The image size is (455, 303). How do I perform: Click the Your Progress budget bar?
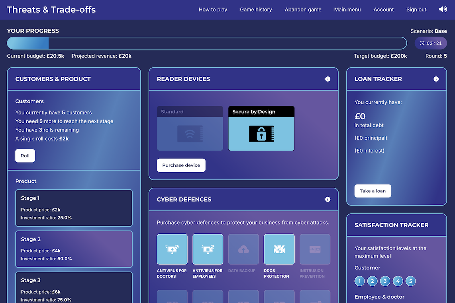click(206, 43)
